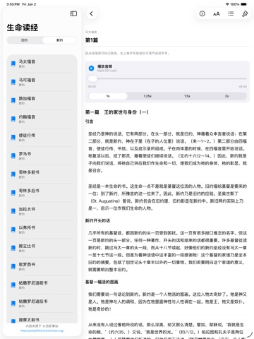Open 腓立比书 in the book list
Viewport: 254px width, 339px height.
coord(42,248)
